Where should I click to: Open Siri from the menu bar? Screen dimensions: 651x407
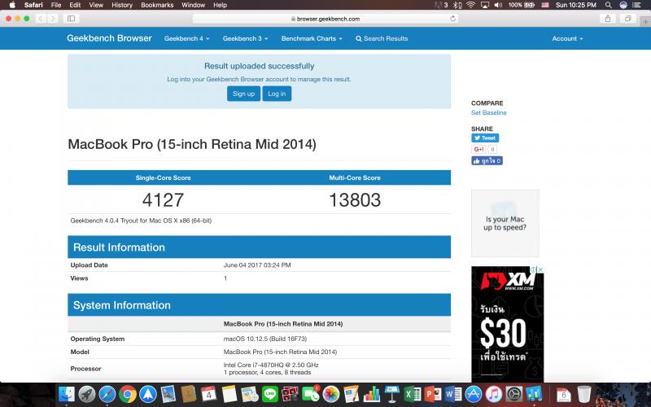click(x=623, y=5)
